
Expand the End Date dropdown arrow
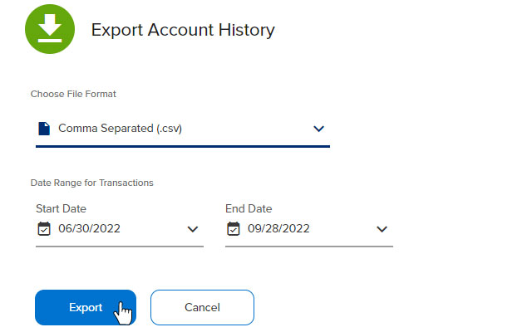382,229
